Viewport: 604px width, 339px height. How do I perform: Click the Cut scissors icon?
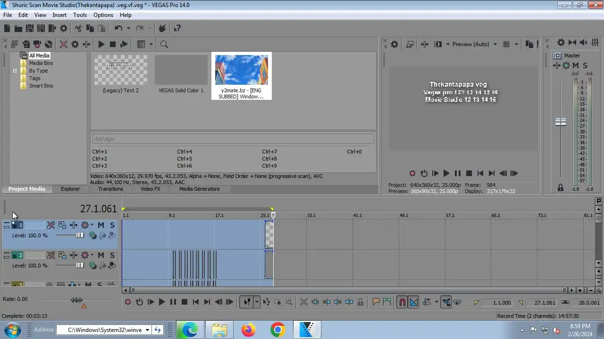(x=78, y=28)
